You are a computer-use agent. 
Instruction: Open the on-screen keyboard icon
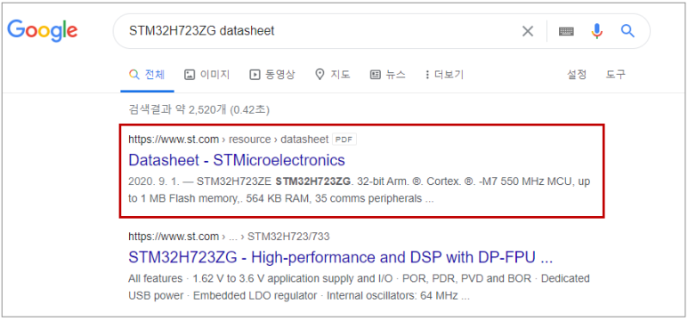point(566,31)
